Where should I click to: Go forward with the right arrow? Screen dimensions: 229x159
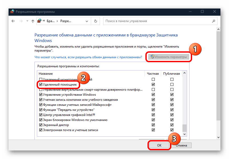click(x=21, y=21)
